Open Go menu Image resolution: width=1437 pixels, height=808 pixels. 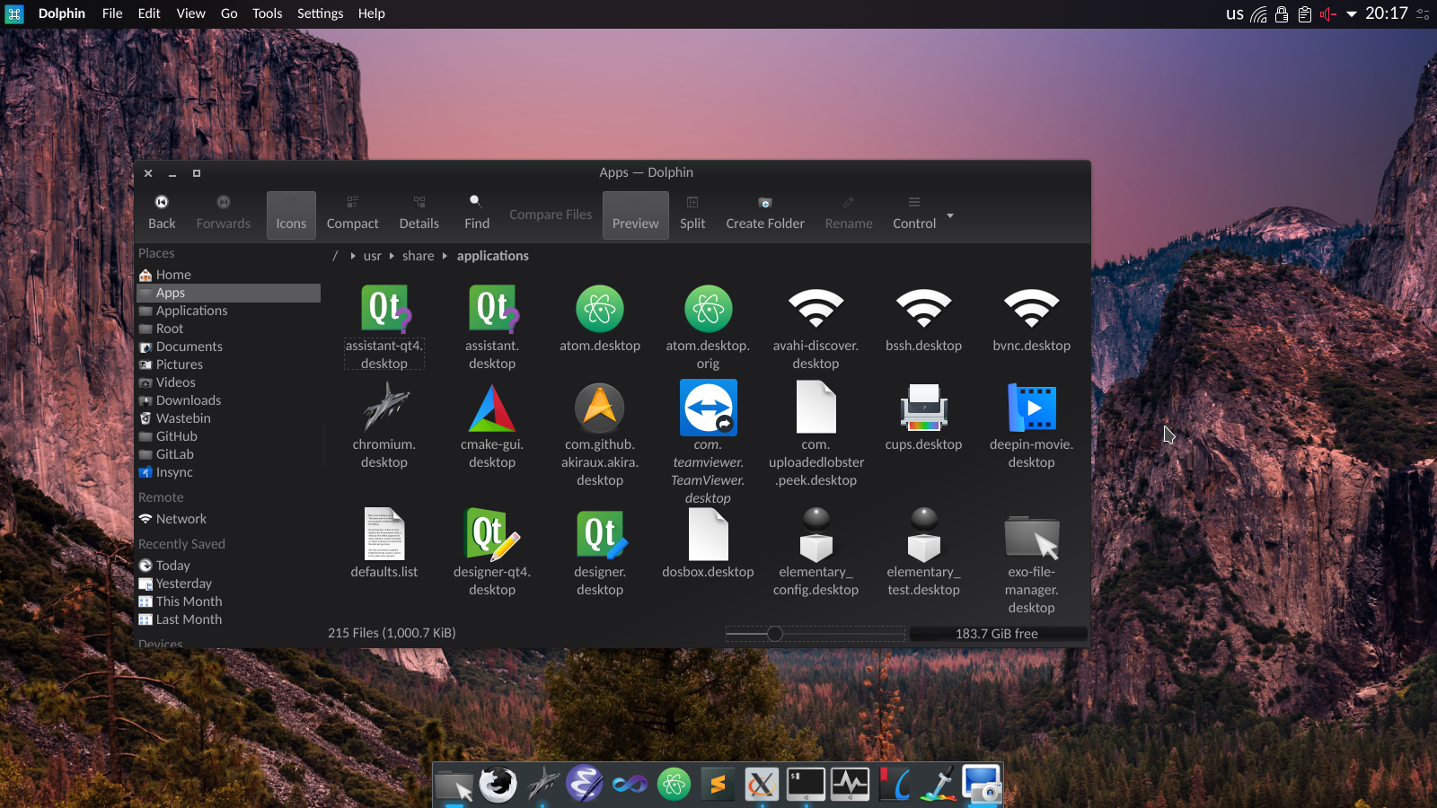pyautogui.click(x=229, y=13)
